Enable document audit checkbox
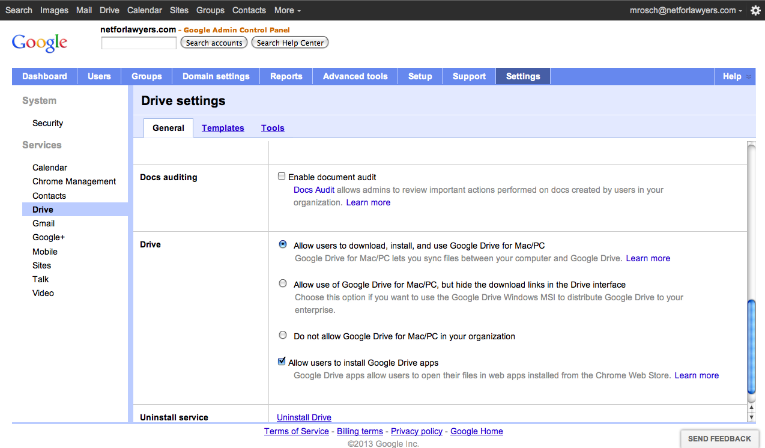Viewport: 765px width, 448px height. (x=282, y=177)
